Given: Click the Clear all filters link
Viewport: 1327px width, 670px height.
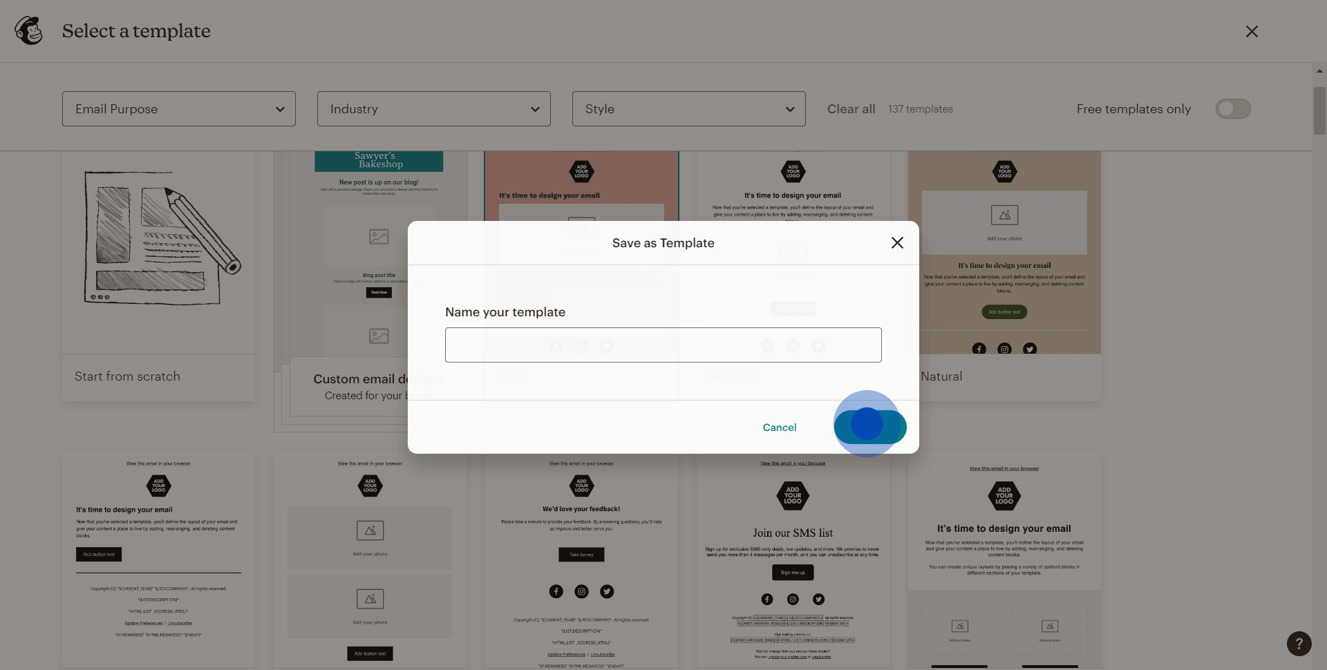Looking at the screenshot, I should [x=851, y=109].
